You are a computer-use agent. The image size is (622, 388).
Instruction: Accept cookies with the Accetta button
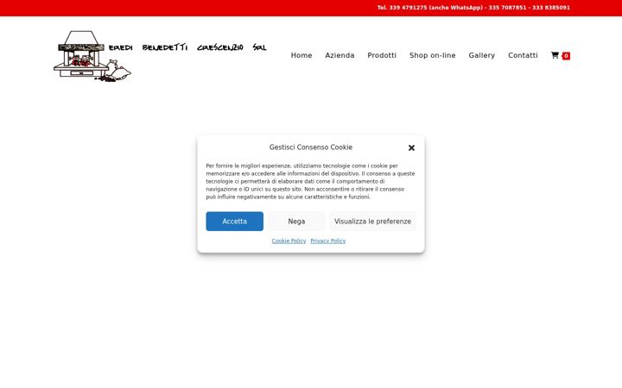point(234,222)
